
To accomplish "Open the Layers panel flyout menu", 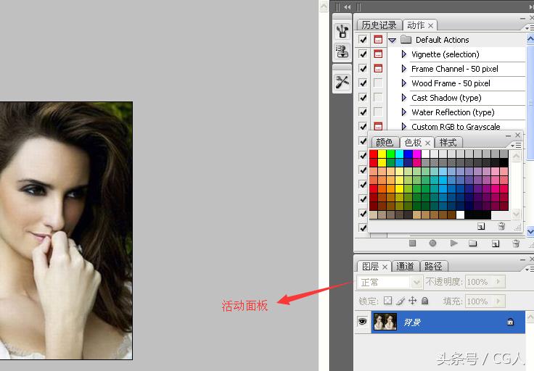I will pyautogui.click(x=529, y=269).
